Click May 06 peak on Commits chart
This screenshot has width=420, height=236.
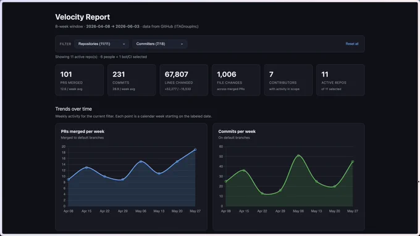(x=298, y=155)
